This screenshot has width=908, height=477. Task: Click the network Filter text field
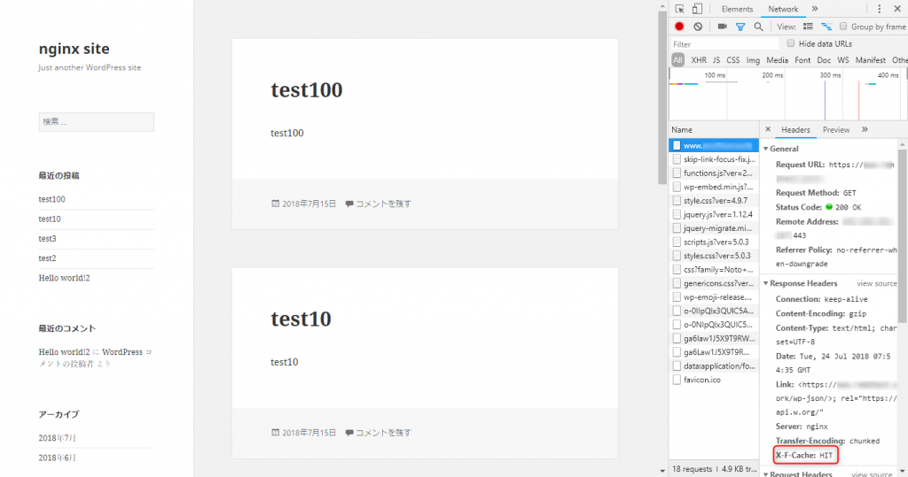(723, 43)
